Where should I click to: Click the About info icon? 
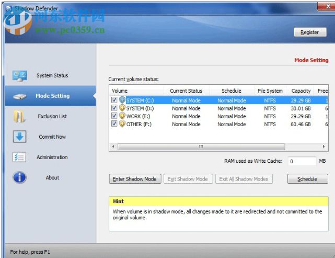(x=19, y=178)
